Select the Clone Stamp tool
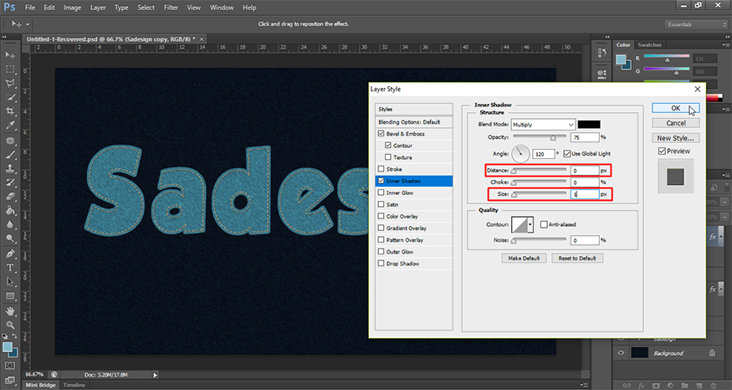The width and height of the screenshot is (732, 390). (10, 168)
